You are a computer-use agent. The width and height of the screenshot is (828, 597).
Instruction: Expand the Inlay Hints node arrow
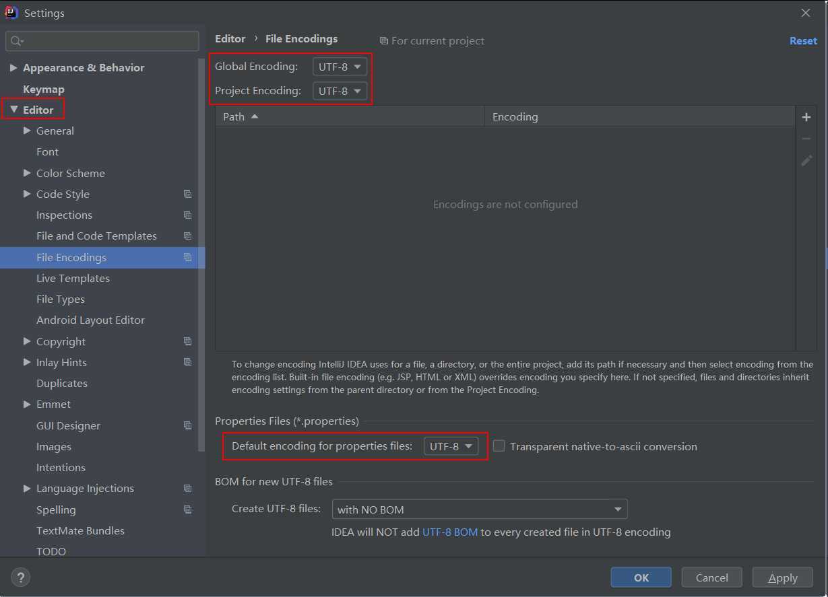[27, 362]
